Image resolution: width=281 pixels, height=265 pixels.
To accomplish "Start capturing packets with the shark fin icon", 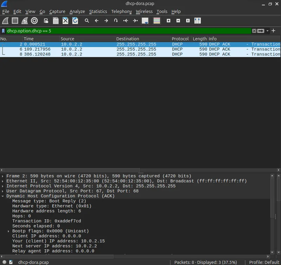I will [5, 21].
